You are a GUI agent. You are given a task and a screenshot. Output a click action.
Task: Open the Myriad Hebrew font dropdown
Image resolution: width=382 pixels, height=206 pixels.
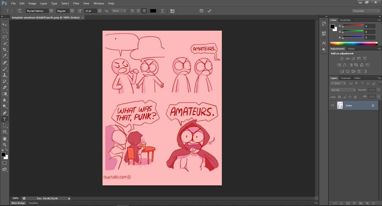pos(51,11)
